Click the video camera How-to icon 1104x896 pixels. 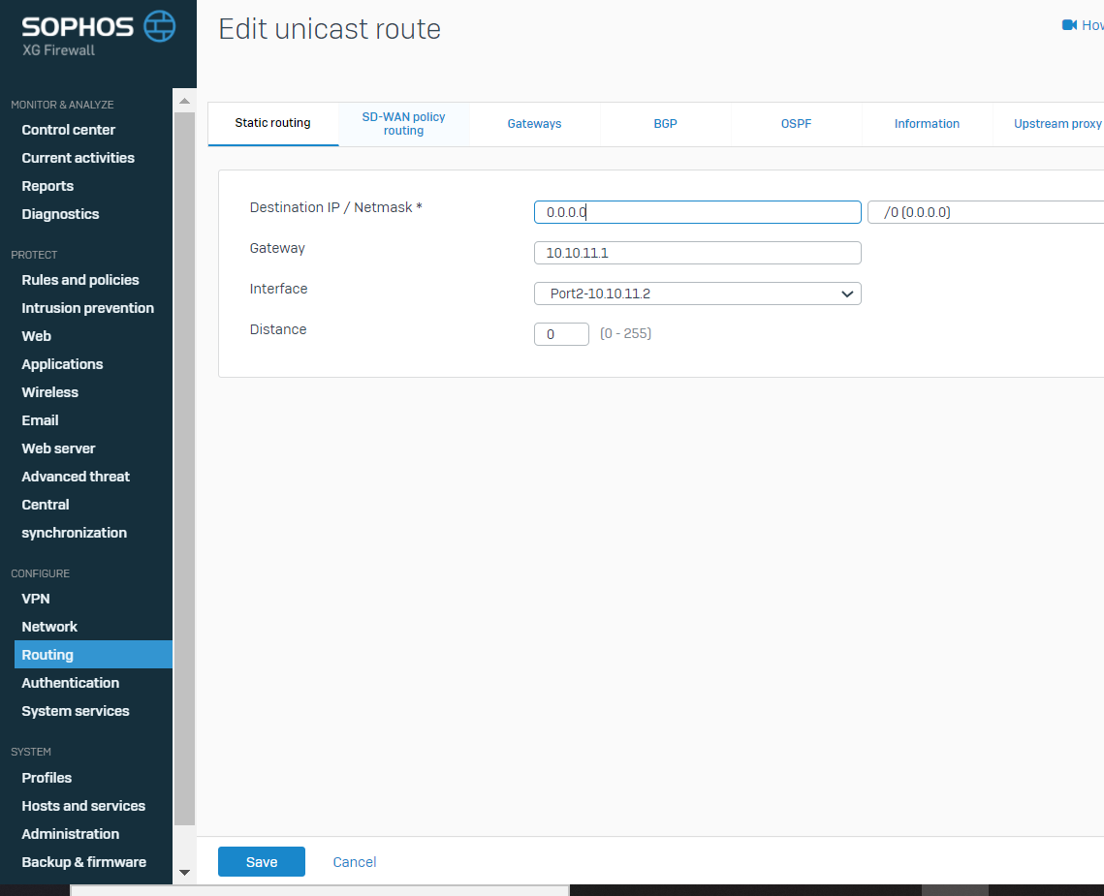coord(1069,25)
